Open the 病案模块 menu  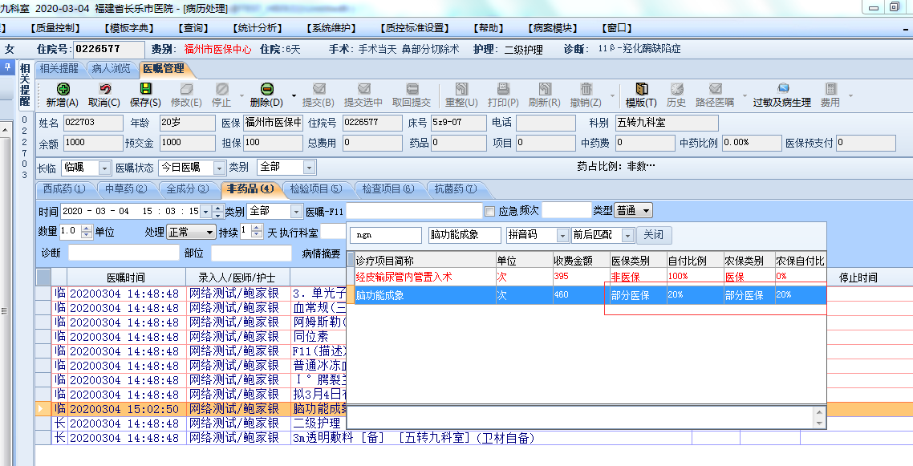(x=553, y=28)
